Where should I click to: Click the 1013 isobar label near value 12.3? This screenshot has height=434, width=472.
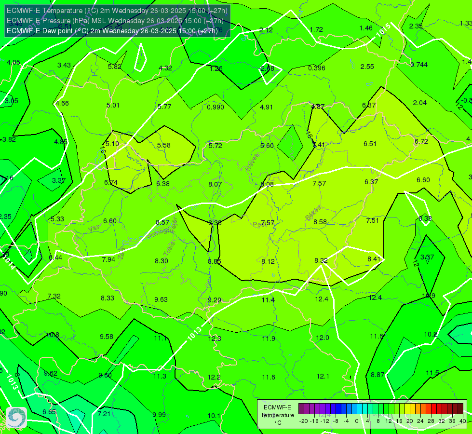(194, 334)
